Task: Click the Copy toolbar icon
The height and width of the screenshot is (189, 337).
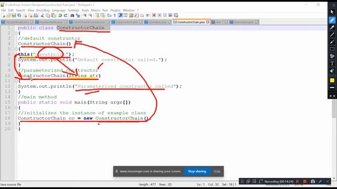Action: (48, 15)
